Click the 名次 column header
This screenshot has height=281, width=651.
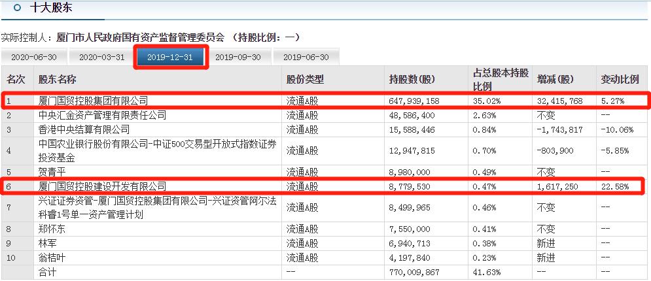point(16,80)
